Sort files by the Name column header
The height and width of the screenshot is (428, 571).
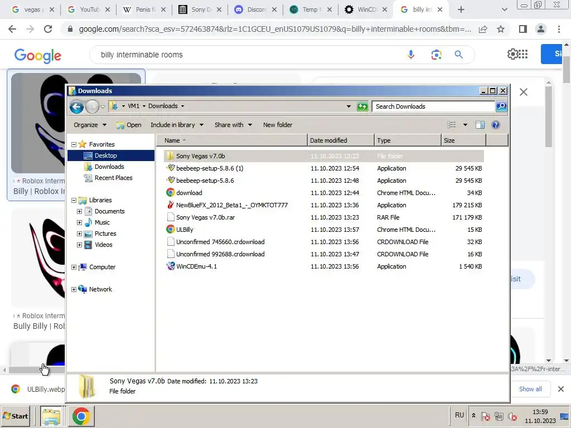coord(232,140)
